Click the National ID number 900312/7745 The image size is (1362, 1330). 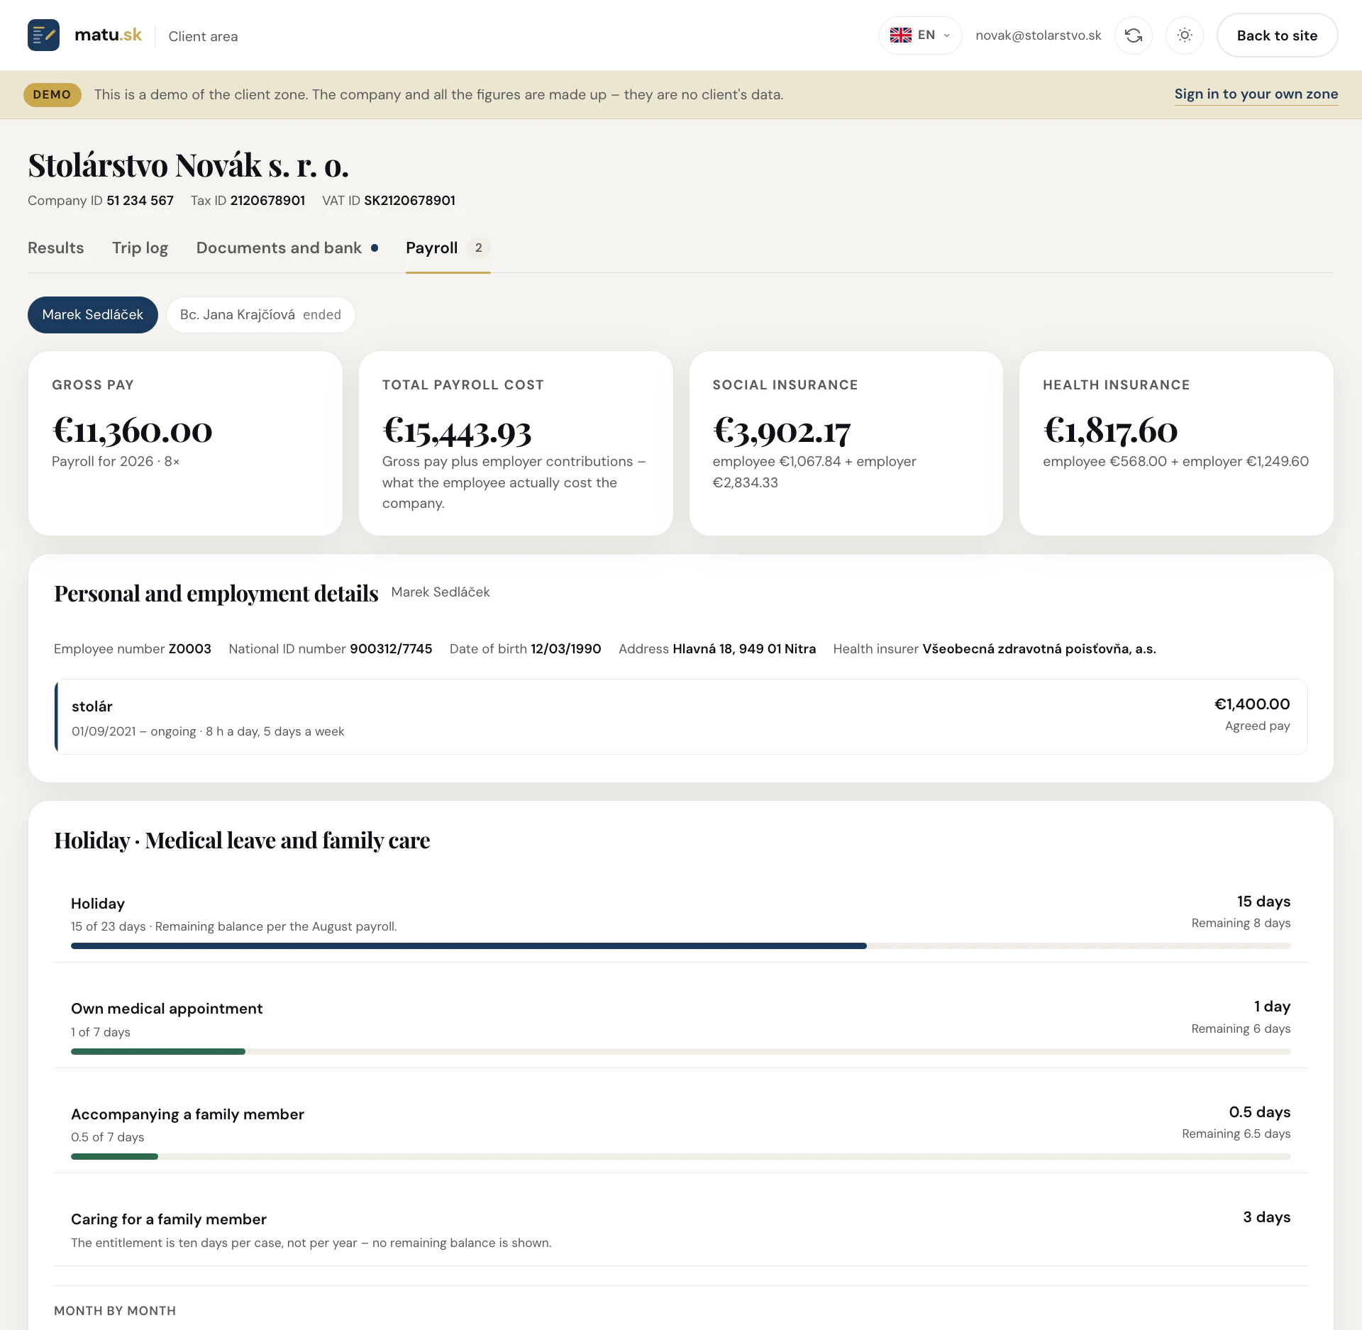(331, 649)
